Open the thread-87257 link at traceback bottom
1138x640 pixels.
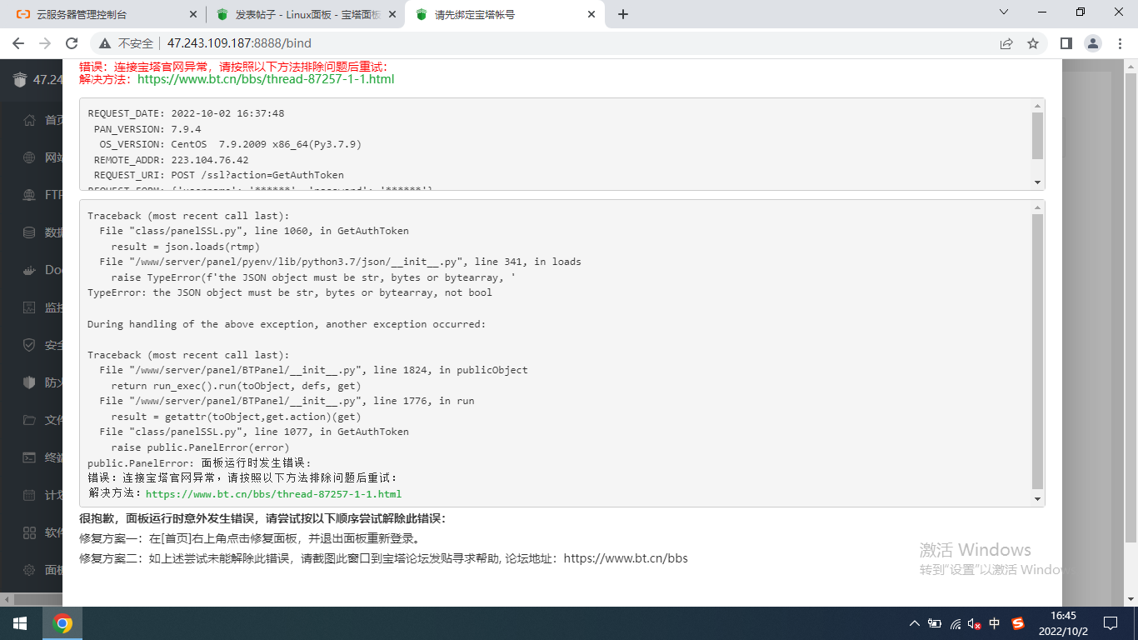pyautogui.click(x=273, y=494)
